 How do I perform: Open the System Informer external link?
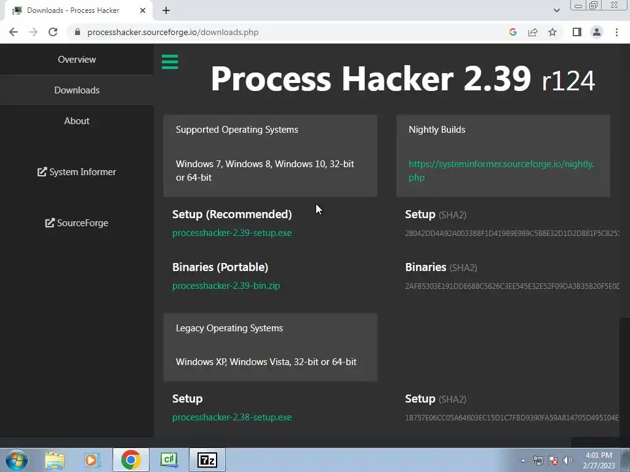click(x=77, y=172)
